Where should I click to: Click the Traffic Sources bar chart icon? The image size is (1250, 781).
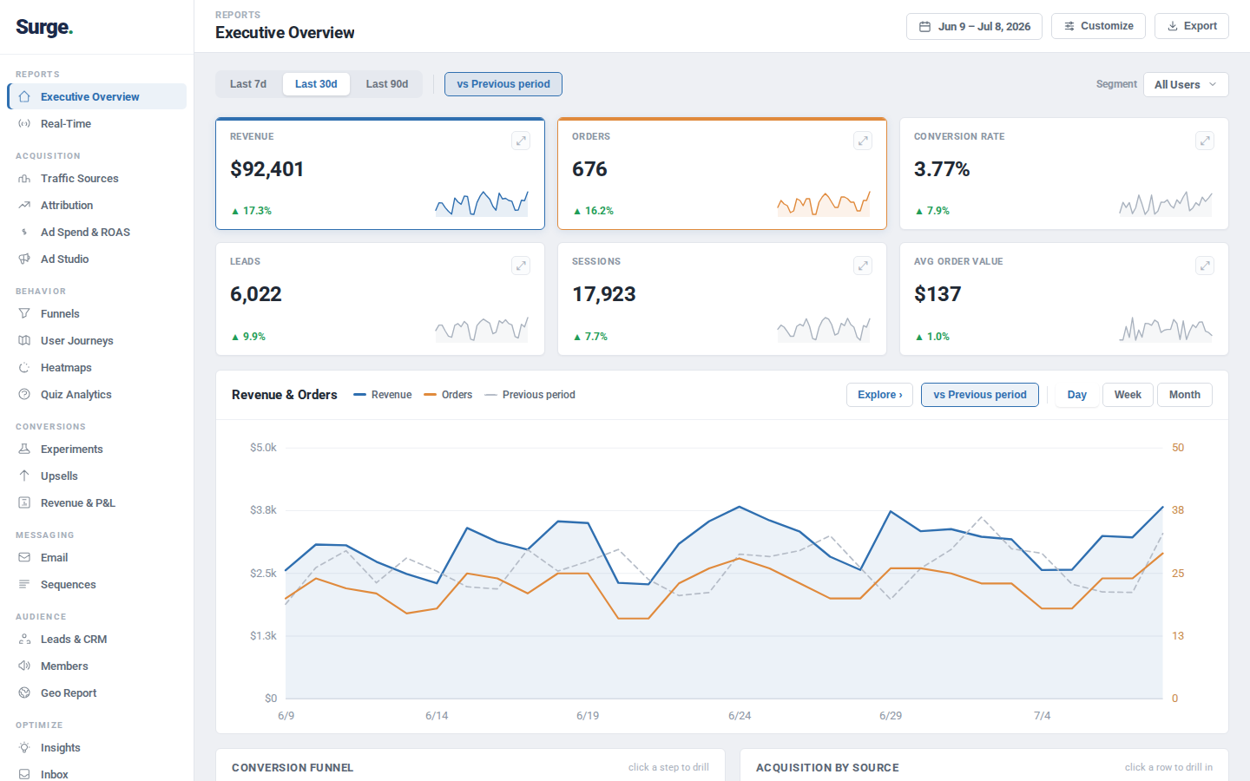click(24, 179)
